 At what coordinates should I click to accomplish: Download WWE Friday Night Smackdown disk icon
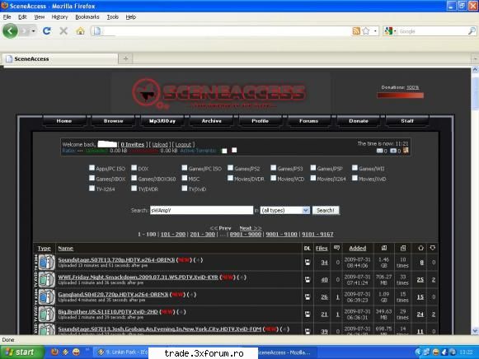308,279
